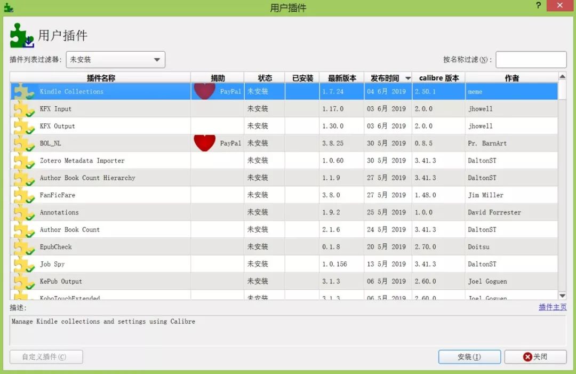Select the FanFicFare plugin icon
This screenshot has height=374, width=576.
pos(24,195)
